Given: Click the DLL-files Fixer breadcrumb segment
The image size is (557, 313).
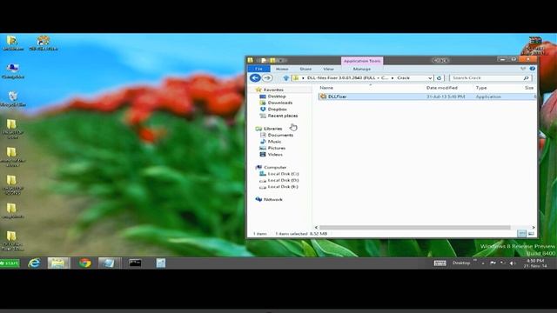Looking at the screenshot, I should pos(347,77).
